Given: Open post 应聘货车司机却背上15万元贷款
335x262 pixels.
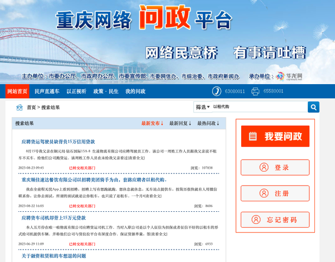Looking at the screenshot, I should click(54, 218).
